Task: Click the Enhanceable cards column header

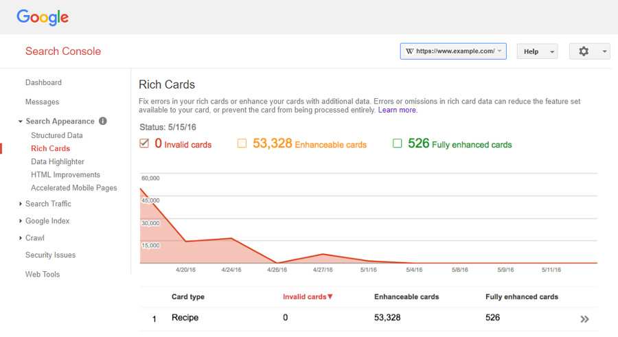Action: 407,297
